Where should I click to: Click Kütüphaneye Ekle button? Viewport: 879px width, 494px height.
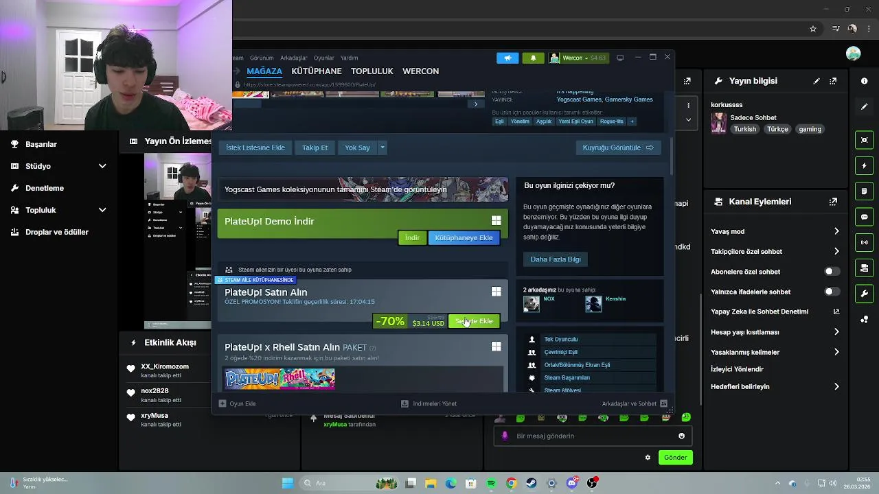tap(464, 237)
